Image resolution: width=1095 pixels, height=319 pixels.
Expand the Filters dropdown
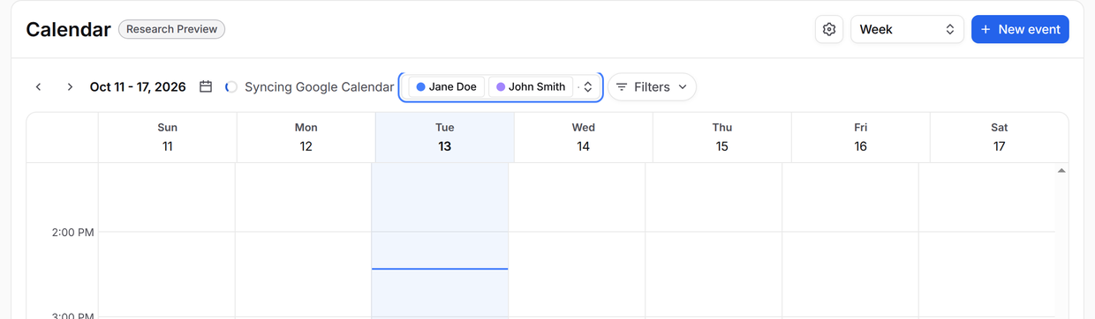tap(652, 86)
